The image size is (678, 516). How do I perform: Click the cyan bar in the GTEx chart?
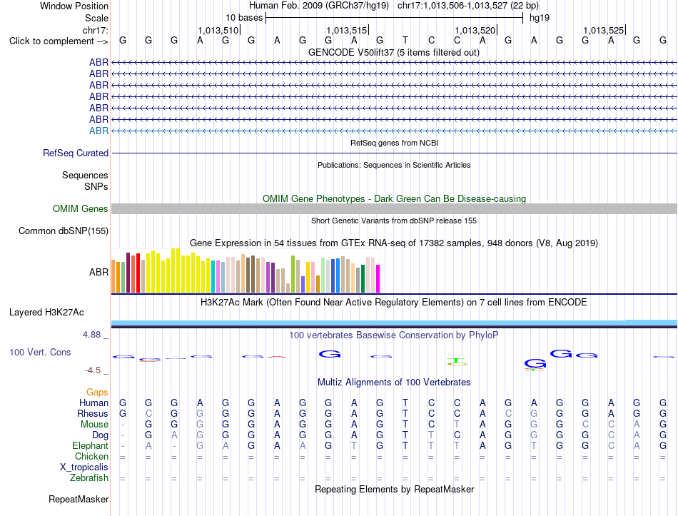(213, 276)
